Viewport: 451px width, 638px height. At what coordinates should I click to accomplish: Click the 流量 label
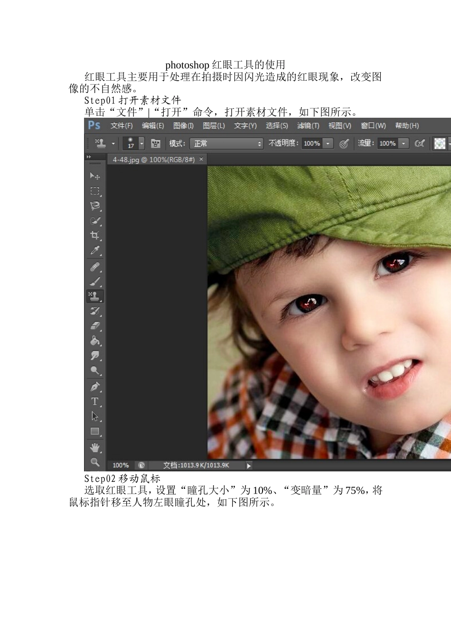[x=366, y=143]
